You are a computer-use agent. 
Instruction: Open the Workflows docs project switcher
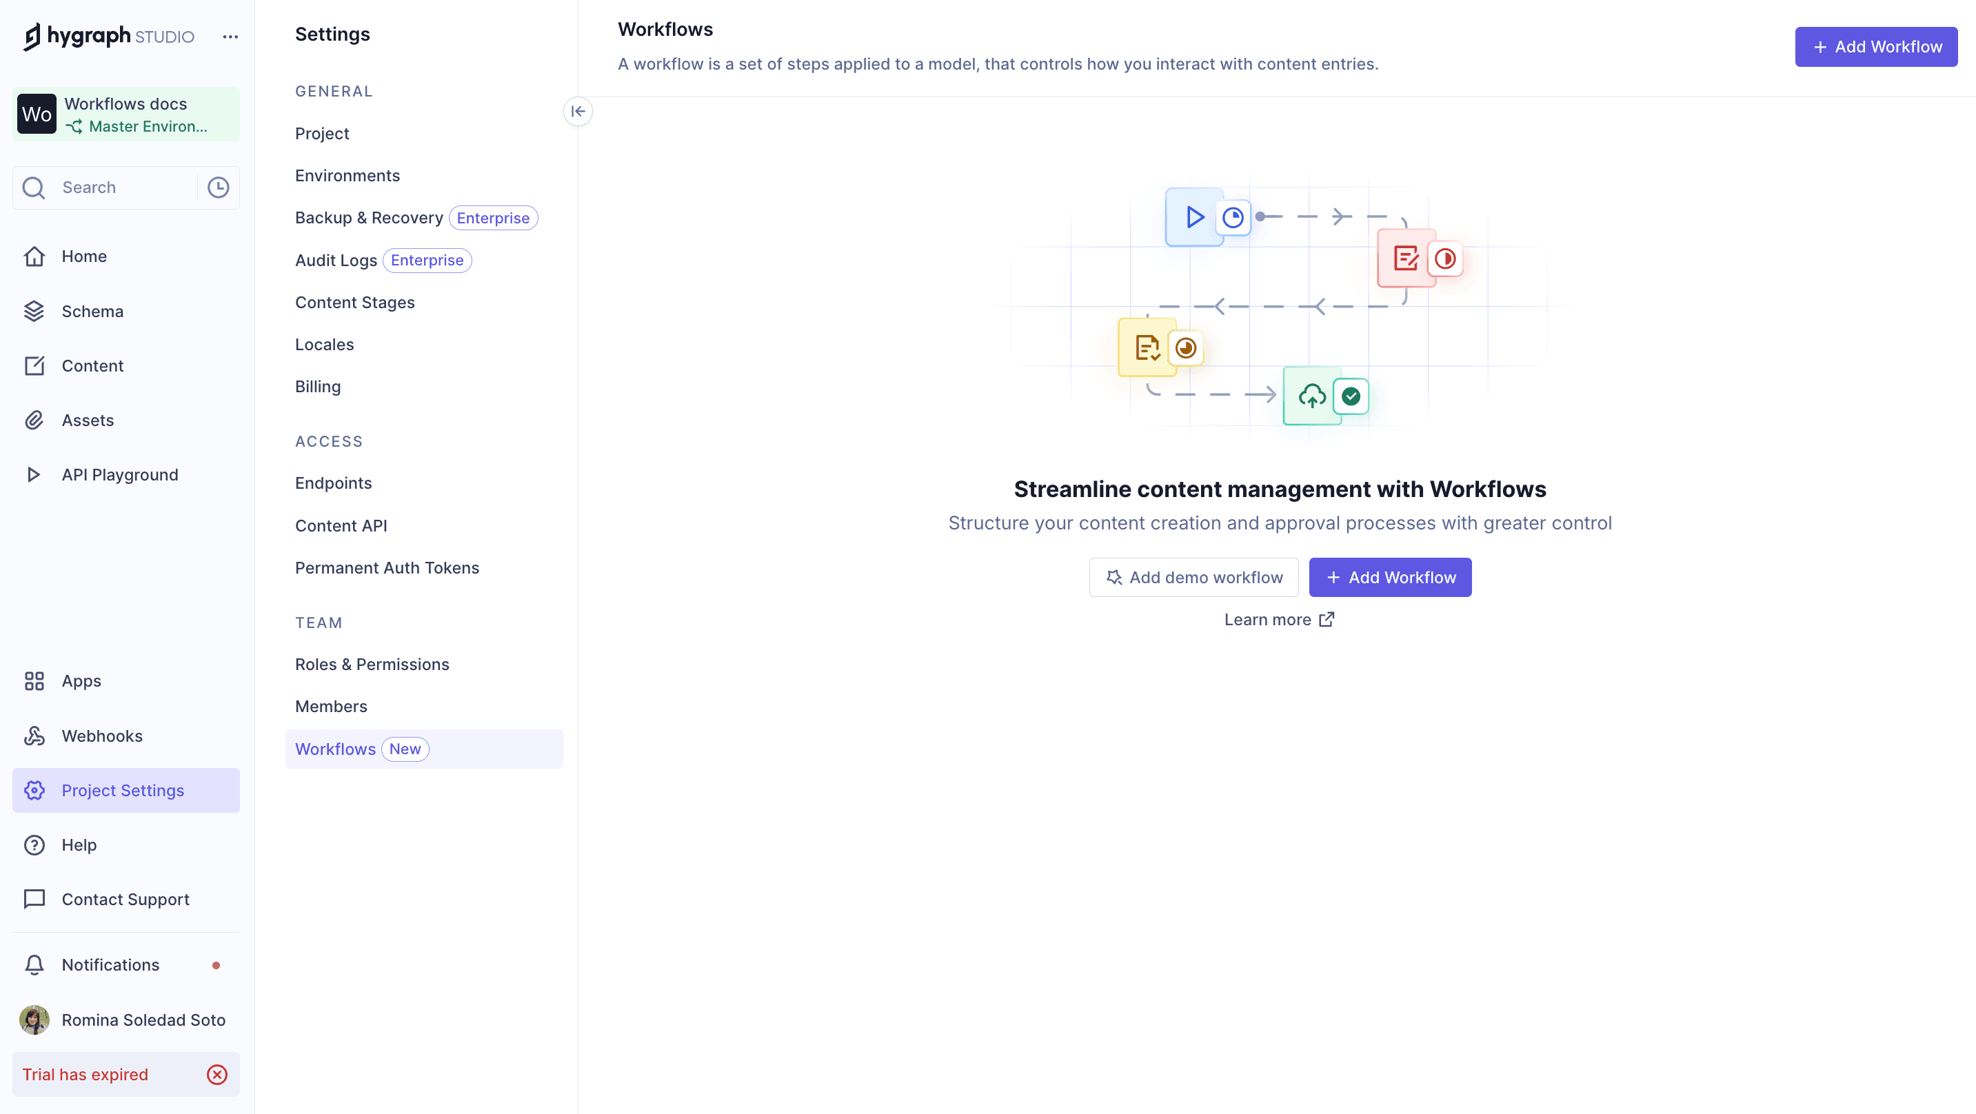click(x=125, y=114)
